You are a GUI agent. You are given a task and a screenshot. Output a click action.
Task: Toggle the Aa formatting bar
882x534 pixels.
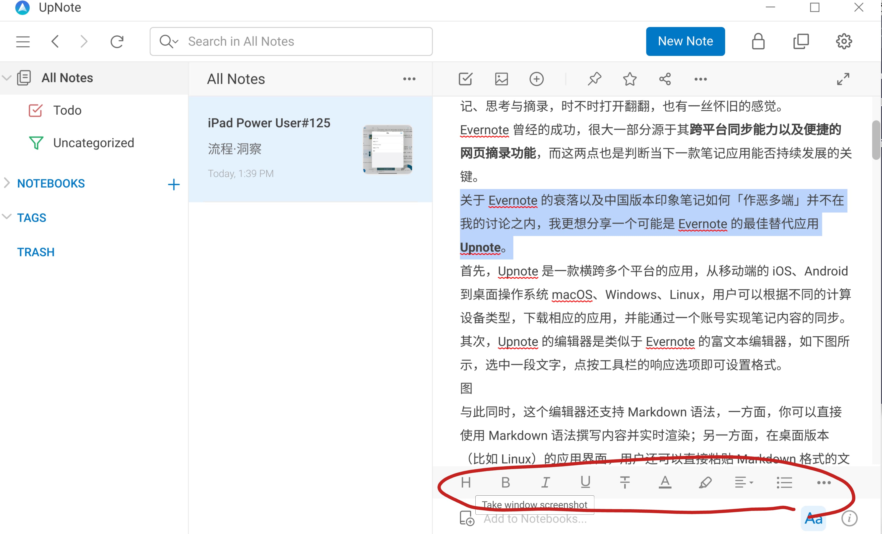click(813, 518)
